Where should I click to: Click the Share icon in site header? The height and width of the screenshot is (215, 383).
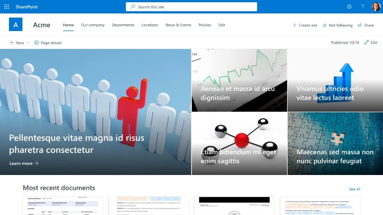tap(360, 25)
